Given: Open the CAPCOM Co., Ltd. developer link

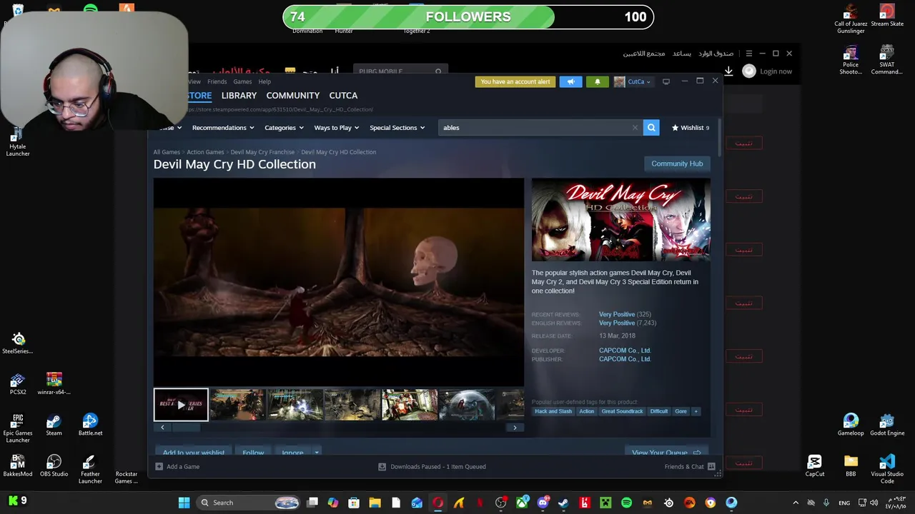Looking at the screenshot, I should [x=625, y=351].
